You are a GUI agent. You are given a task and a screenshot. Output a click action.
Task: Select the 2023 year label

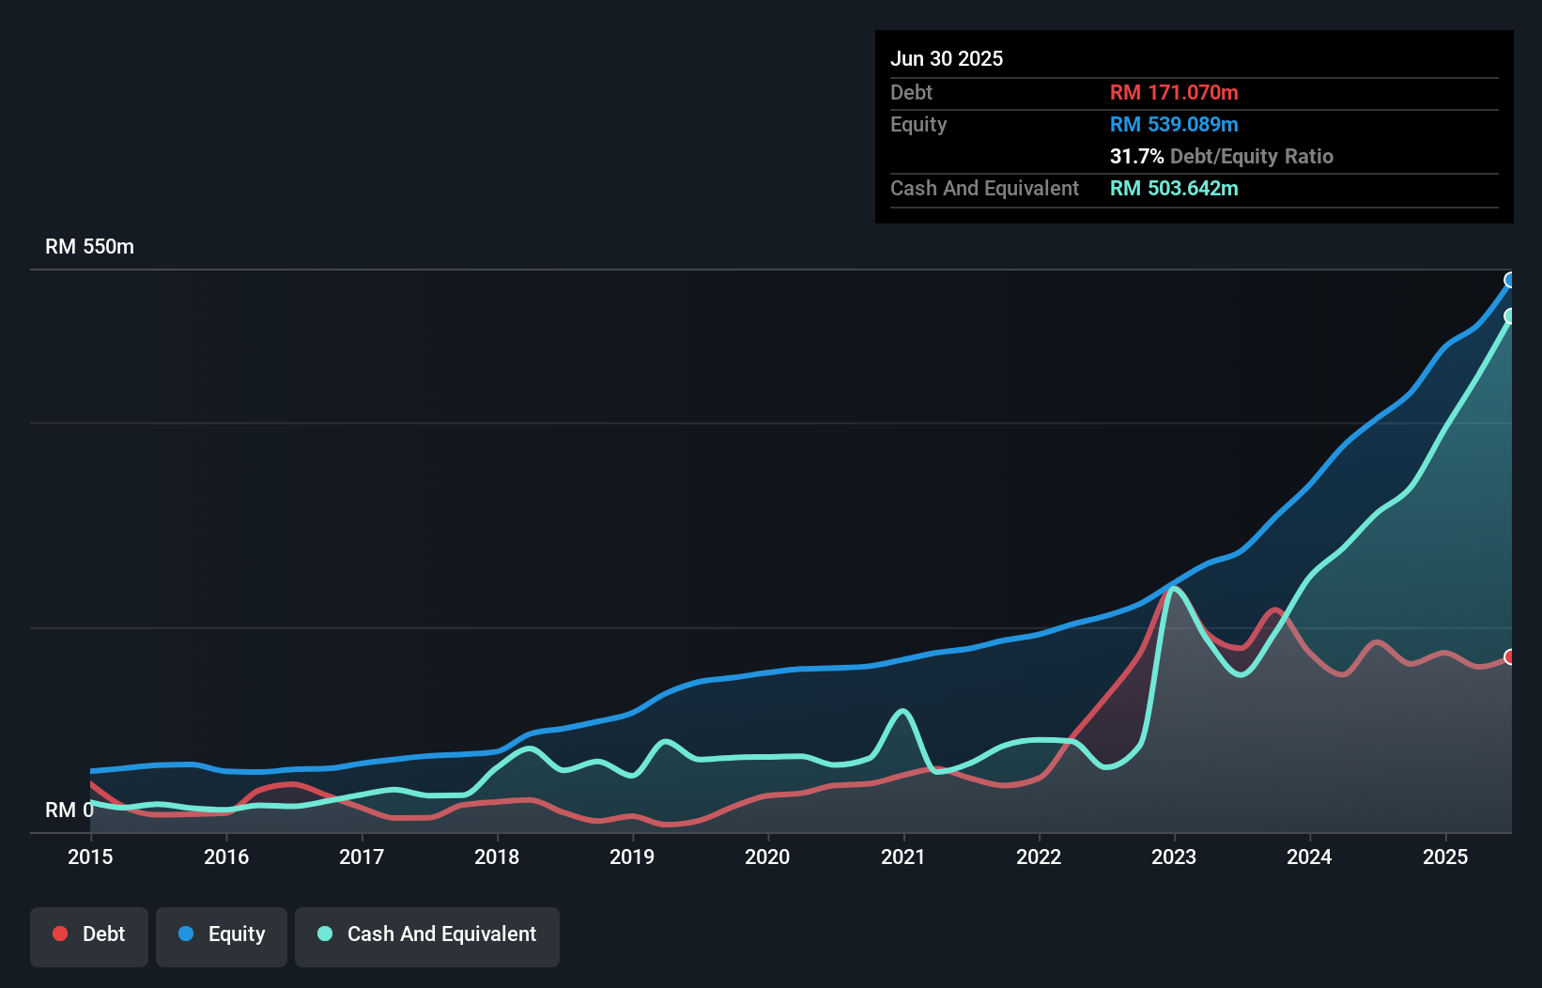pos(1175,857)
